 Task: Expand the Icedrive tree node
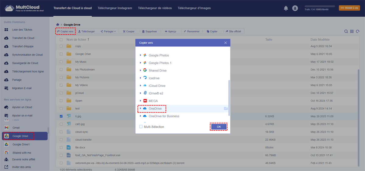pos(141,78)
